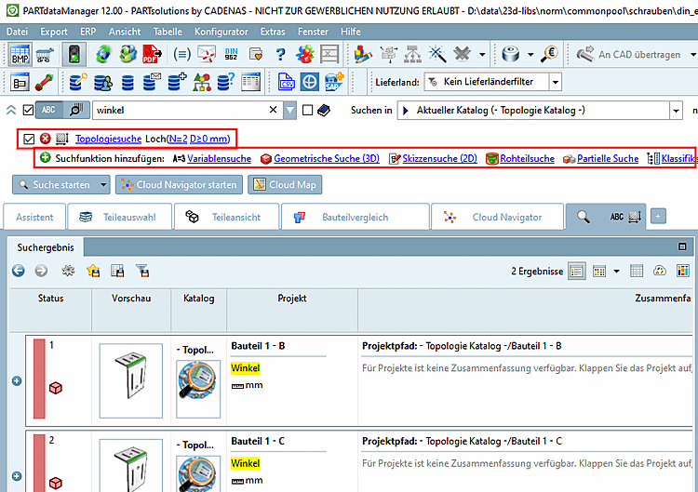Toggle the checkbox beside the ABC search mode
The image size is (698, 492).
point(28,110)
